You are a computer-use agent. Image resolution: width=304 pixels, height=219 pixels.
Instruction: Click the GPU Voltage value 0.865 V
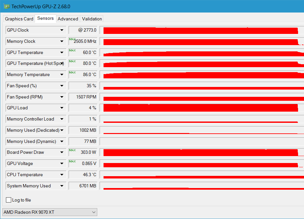tap(83, 164)
